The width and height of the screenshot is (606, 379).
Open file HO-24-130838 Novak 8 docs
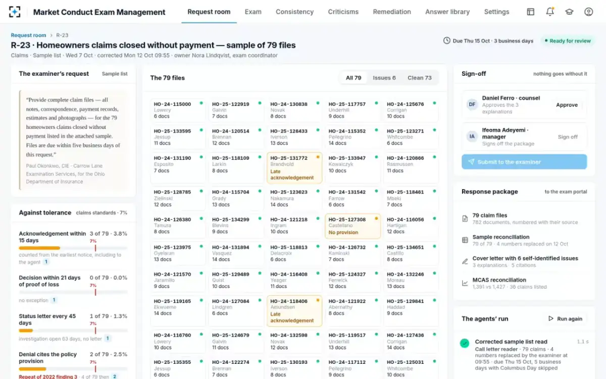coord(294,110)
